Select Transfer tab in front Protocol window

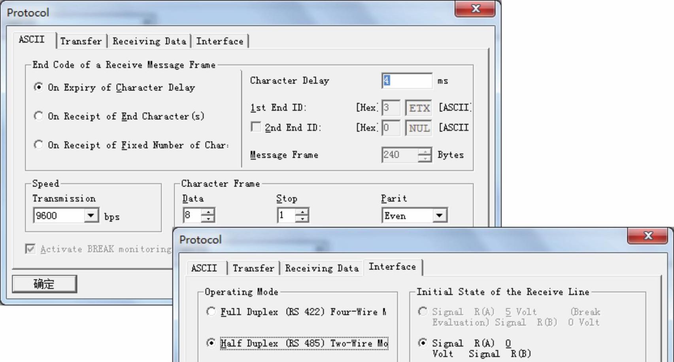(x=253, y=268)
